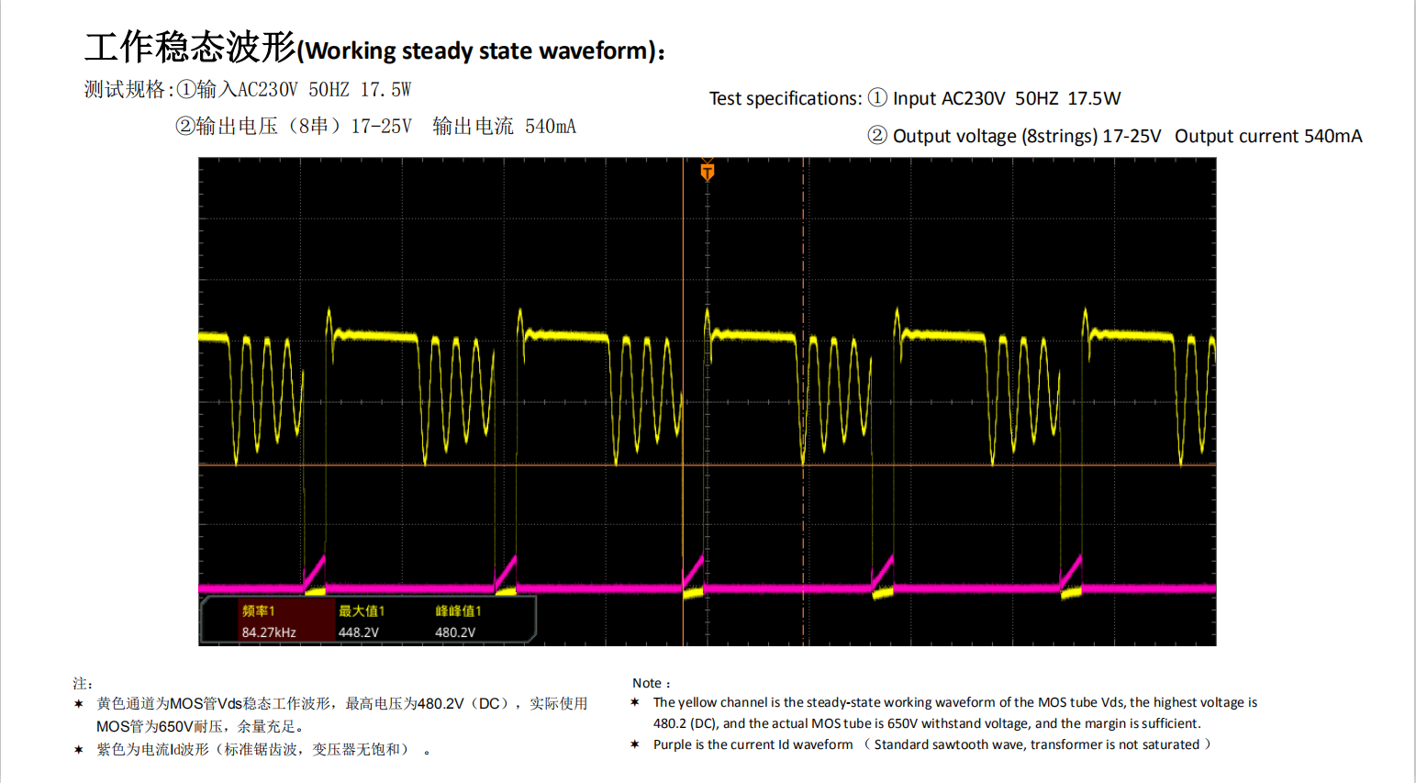Click circled ② before Chinese 输出电压
This screenshot has width=1416, height=783.
coord(185,126)
